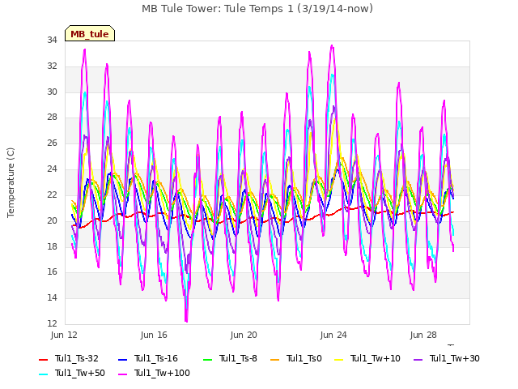Image resolution: width=518 pixels, height=389 pixels.
Task: Click the yellow Tul1_Tw+10 legend swatch
Action: point(339,360)
